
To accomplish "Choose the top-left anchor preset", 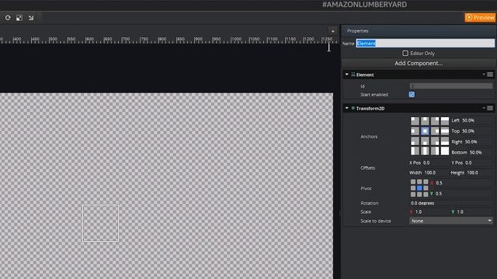I will coord(415,121).
